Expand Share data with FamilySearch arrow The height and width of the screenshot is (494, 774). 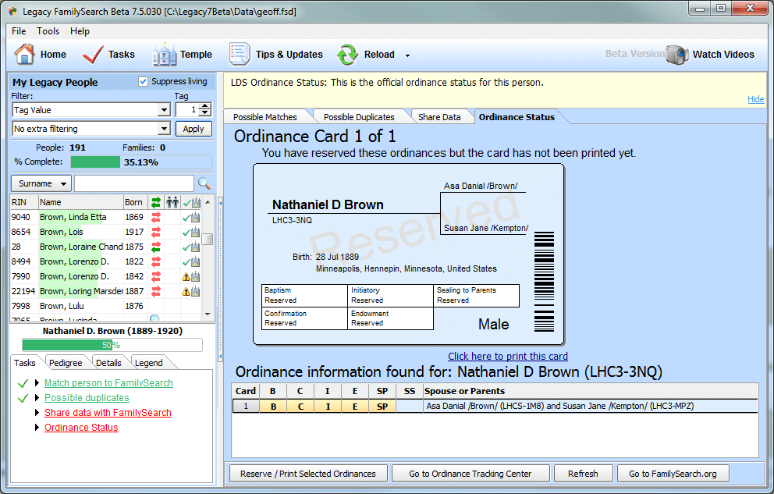click(37, 413)
